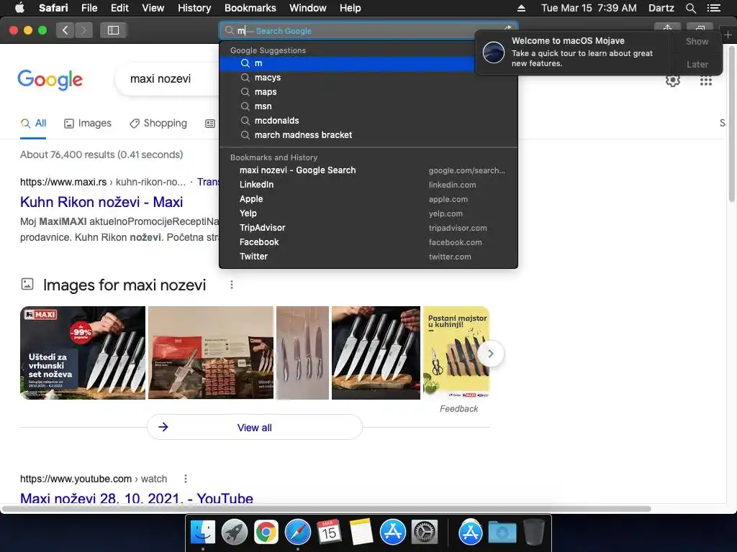
Task: Go back with Safari's back arrow
Action: point(65,30)
